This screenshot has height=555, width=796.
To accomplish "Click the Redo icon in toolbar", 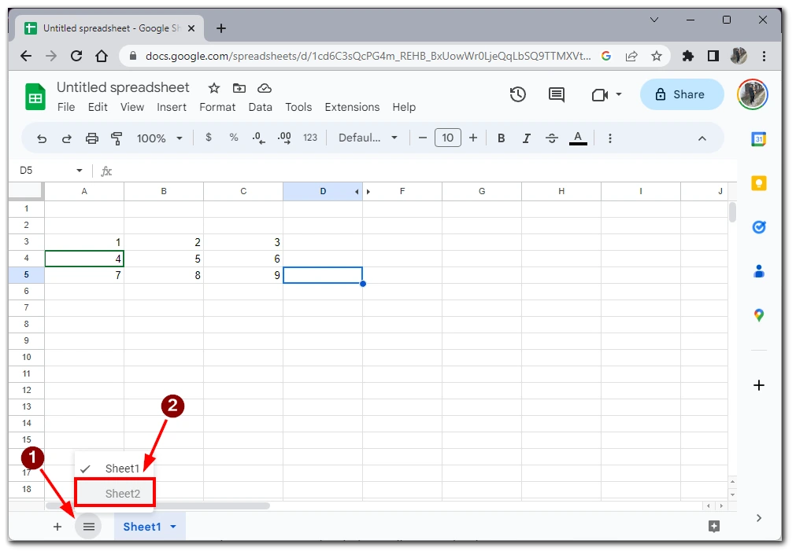I will 66,138.
